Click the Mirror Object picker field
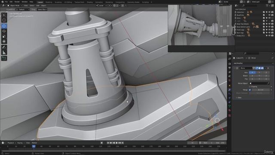The height and width of the screenshot is (155, 275). point(260,83)
